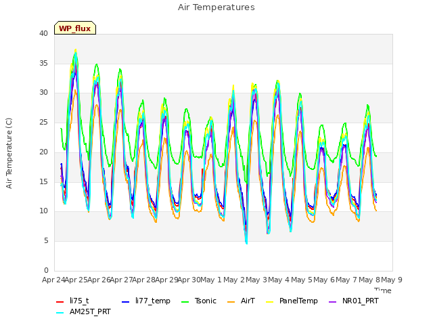Click the May 3 x-axis label

(256, 280)
